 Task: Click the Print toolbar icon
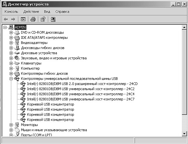click(x=33, y=19)
